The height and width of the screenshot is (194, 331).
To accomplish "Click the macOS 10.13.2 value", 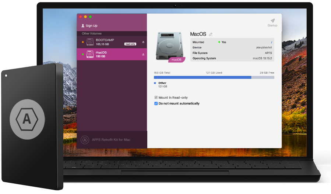I will coord(263,58).
